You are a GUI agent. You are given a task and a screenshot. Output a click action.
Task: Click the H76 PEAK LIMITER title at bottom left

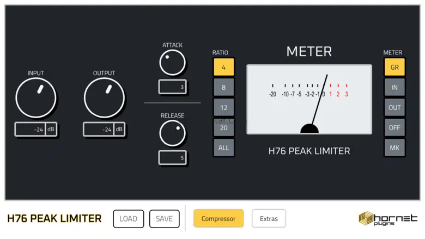tap(54, 218)
